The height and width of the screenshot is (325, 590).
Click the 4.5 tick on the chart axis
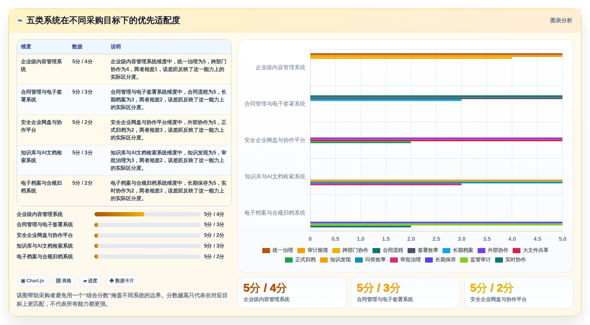coord(537,239)
